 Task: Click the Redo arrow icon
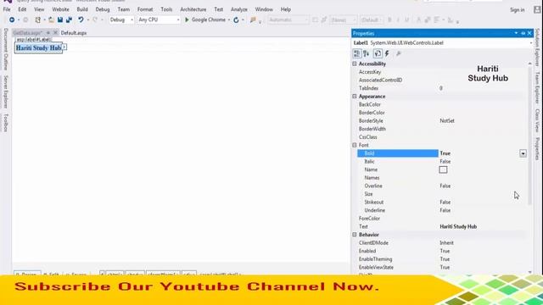coord(95,20)
